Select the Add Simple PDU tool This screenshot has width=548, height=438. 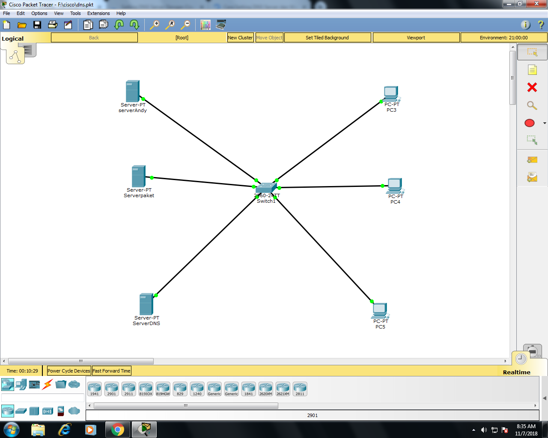[x=531, y=159]
